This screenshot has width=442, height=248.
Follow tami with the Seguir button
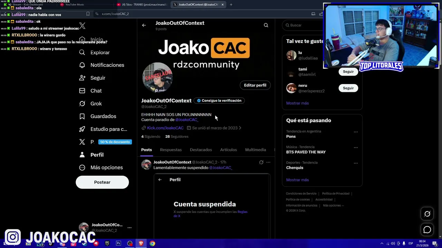[x=348, y=72]
